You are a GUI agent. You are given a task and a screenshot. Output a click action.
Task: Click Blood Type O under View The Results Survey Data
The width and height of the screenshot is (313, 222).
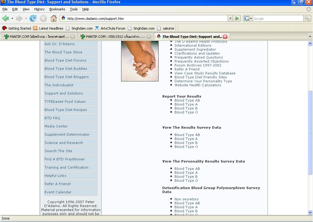click(186, 147)
